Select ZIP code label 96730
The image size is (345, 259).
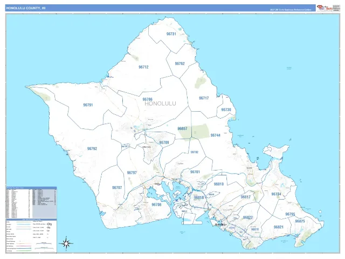point(226,110)
